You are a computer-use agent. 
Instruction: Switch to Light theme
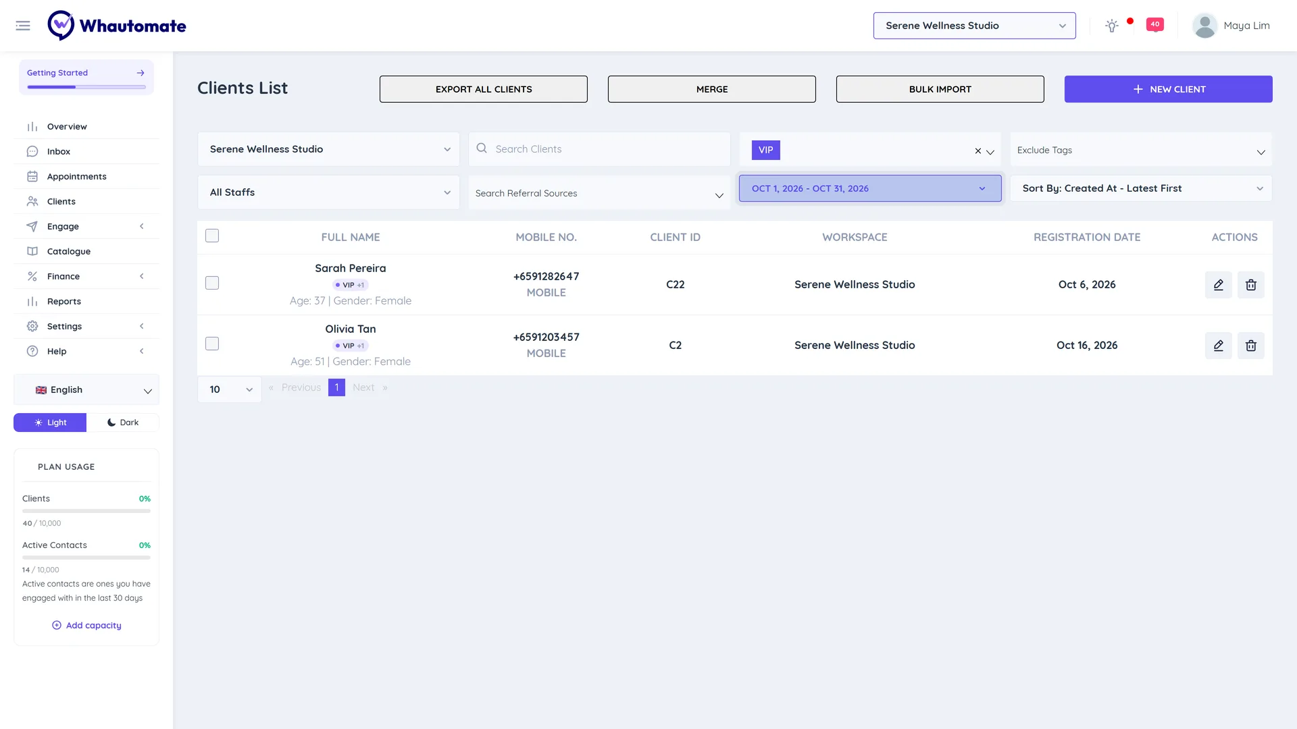[50, 423]
